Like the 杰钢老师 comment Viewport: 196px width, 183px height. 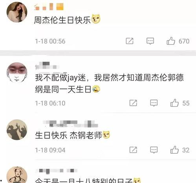(174, 150)
